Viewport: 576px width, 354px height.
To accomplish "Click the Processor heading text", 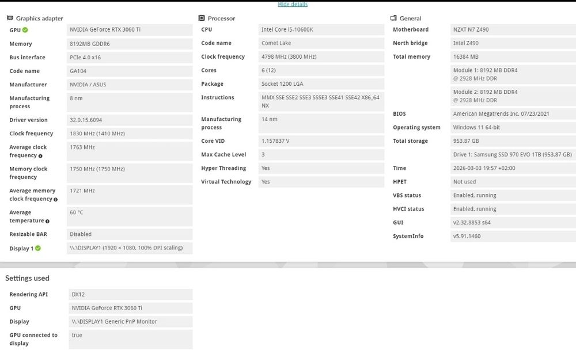I will tap(221, 18).
